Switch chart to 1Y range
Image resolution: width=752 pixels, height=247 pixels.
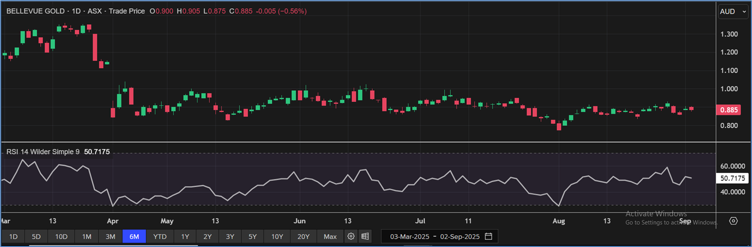tap(185, 237)
